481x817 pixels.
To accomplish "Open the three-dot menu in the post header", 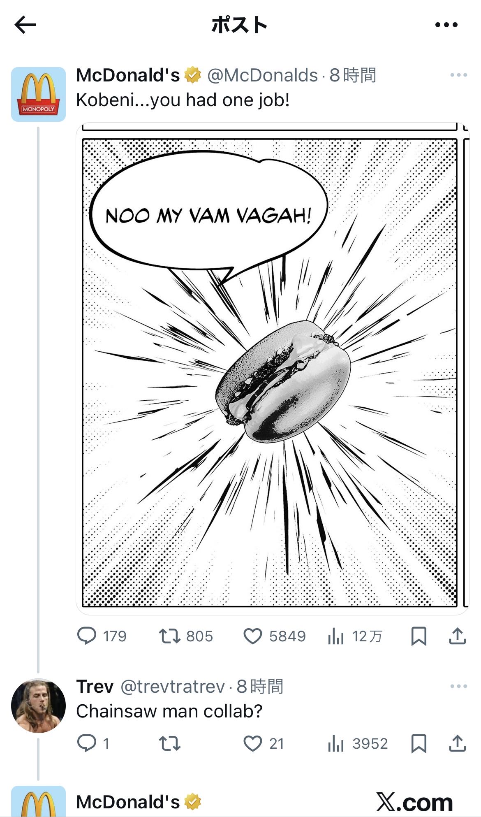I will pyautogui.click(x=446, y=25).
